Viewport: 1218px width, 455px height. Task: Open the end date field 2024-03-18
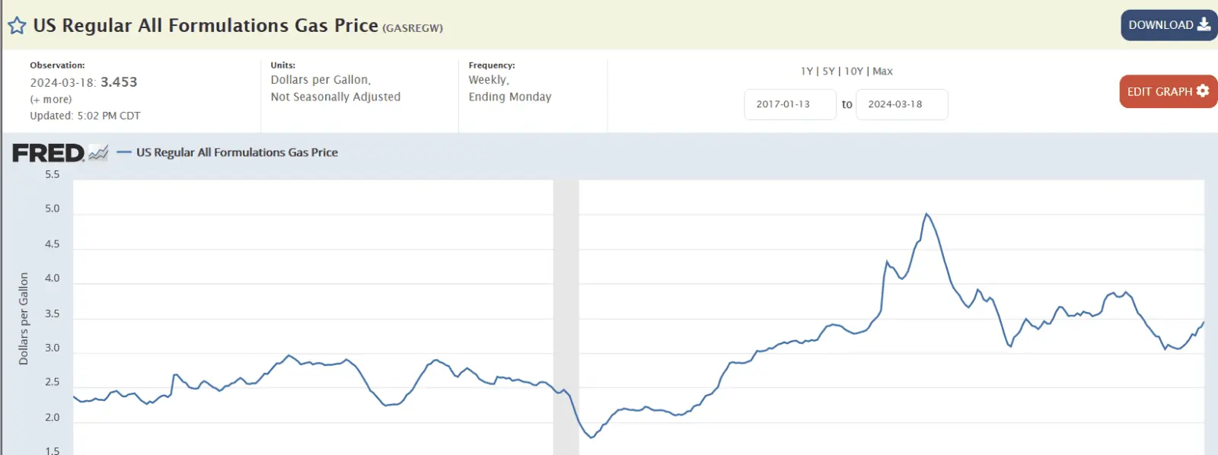click(x=901, y=104)
